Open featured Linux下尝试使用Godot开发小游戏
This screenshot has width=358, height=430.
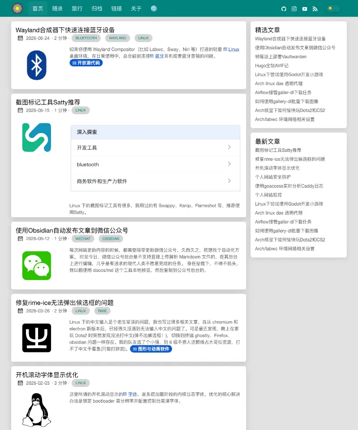coord(289,75)
